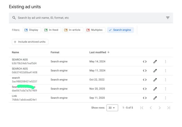
Task: Get code for the Link ad unit
Action: click(x=145, y=98)
